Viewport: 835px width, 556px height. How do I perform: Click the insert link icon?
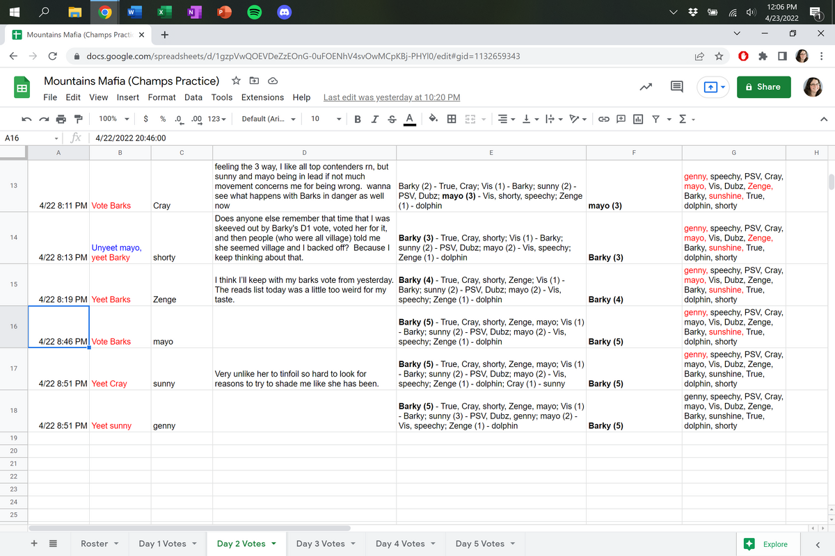point(604,119)
